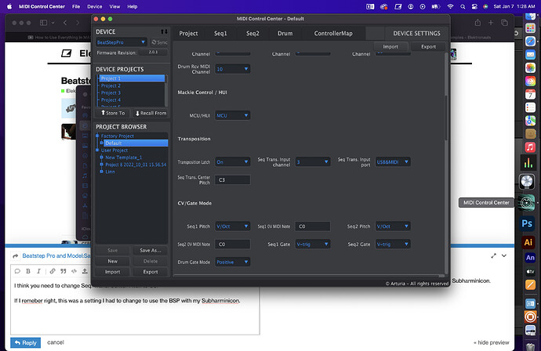Click the Seq Trans. Center Pitch field
Viewport: 541px width, 351px height.
pyautogui.click(x=232, y=180)
